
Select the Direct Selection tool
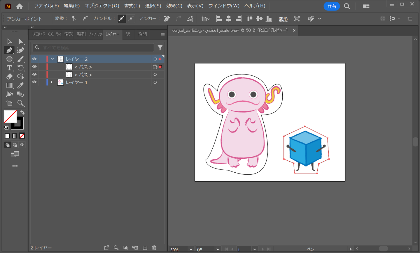point(20,41)
